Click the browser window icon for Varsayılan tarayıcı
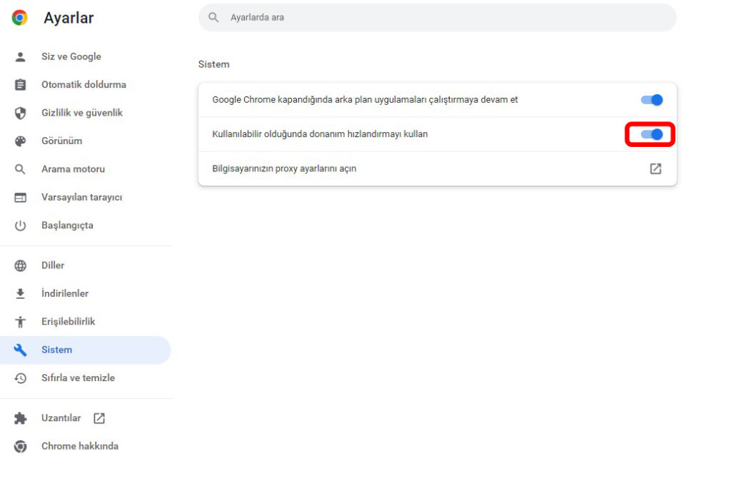This screenshot has width=731, height=481. [20, 198]
